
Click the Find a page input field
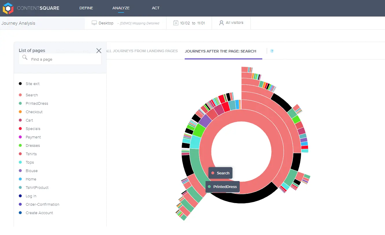61,59
